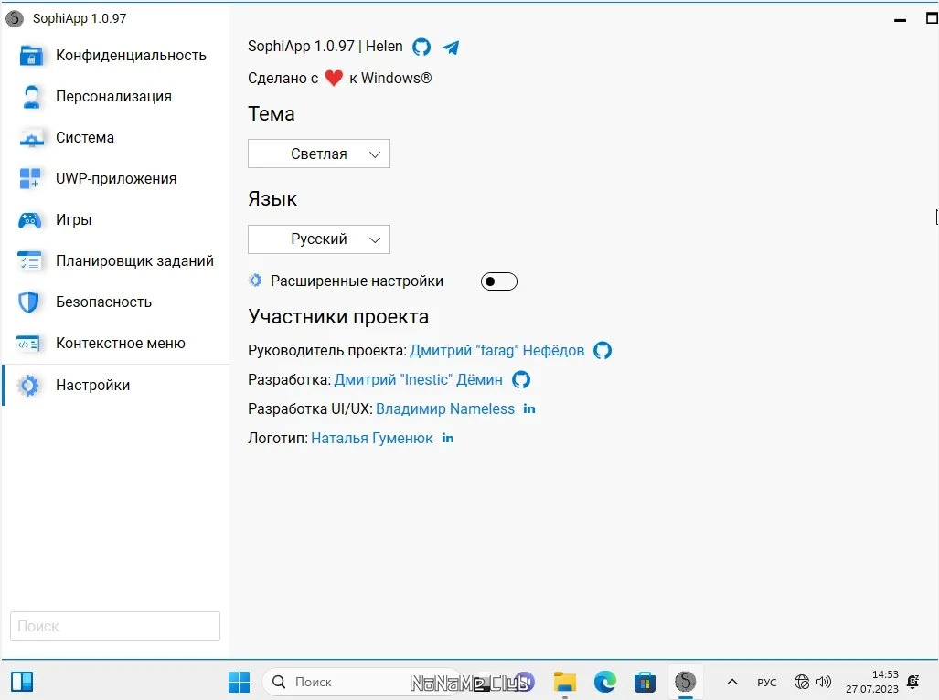Open LinkedIn icon beside Владимир Nameless
This screenshot has height=700, width=939.
(529, 408)
